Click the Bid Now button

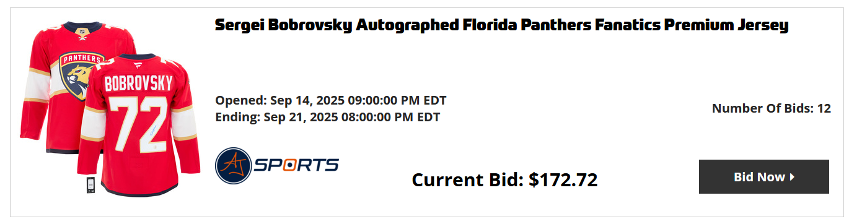[x=763, y=177]
